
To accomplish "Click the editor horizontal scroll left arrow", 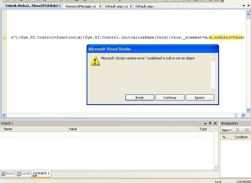I will click(4, 115).
